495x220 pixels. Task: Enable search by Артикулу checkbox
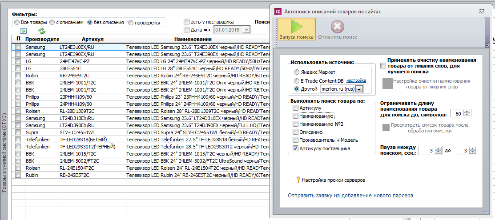[x=295, y=108]
